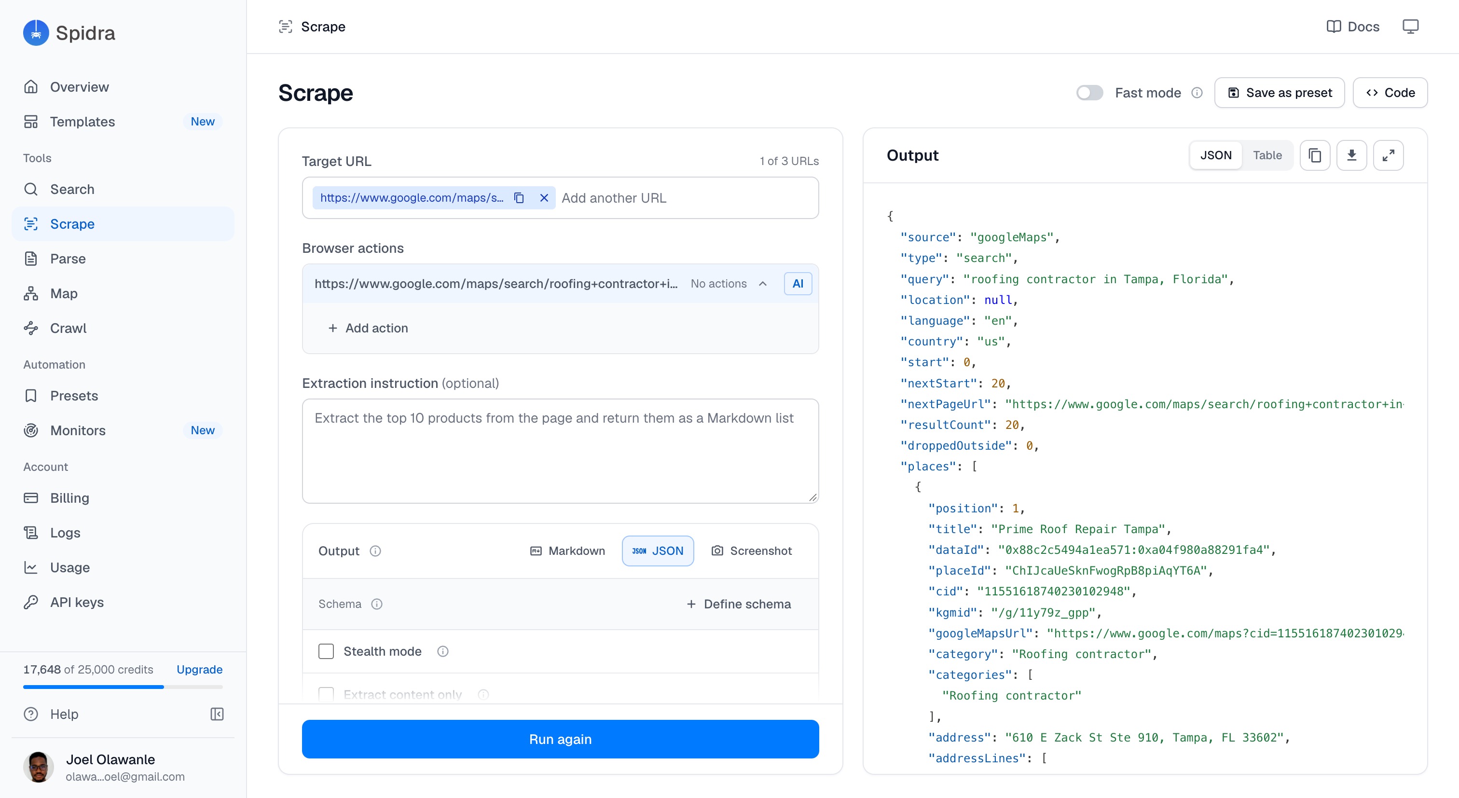This screenshot has height=798, width=1459.
Task: Click the credits usage progress bar
Action: [123, 687]
